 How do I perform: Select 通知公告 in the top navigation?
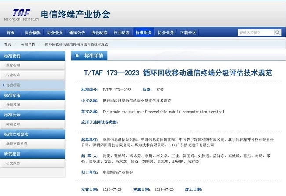(77, 33)
